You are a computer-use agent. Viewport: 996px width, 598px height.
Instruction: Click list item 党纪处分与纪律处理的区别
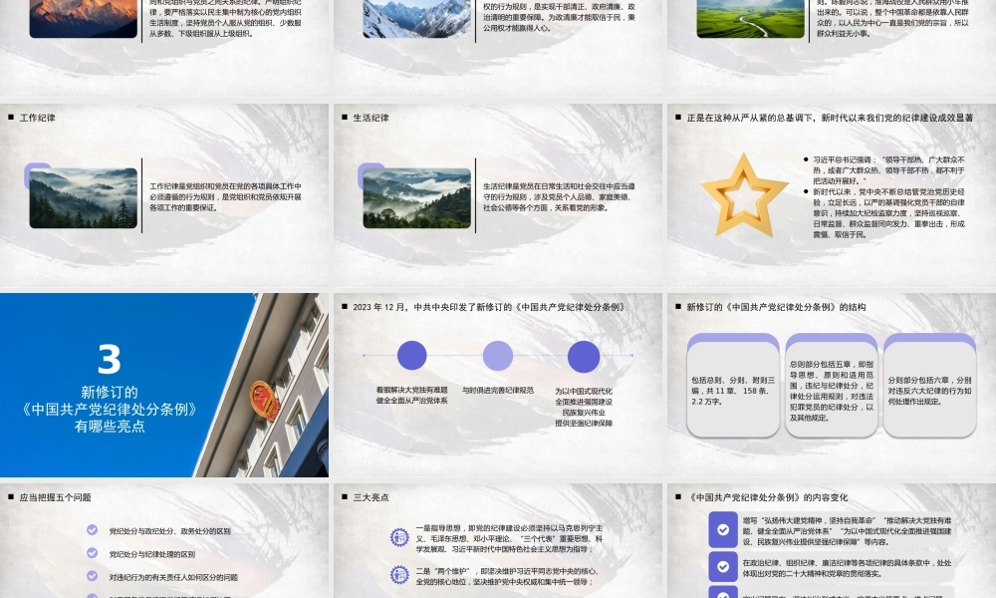(151, 554)
